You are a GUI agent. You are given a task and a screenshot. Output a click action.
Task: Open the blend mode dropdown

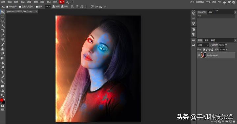(203, 45)
